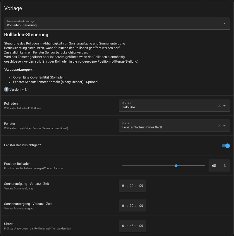The height and width of the screenshot is (236, 234).
Task: Select the Sonnenuntergang offset seconds field
Action: tap(141, 206)
